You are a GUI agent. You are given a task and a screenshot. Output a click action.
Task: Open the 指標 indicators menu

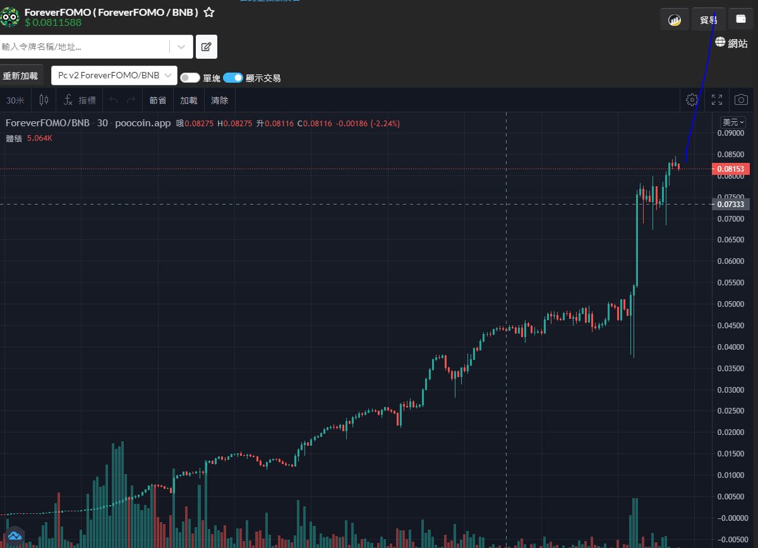pos(79,100)
